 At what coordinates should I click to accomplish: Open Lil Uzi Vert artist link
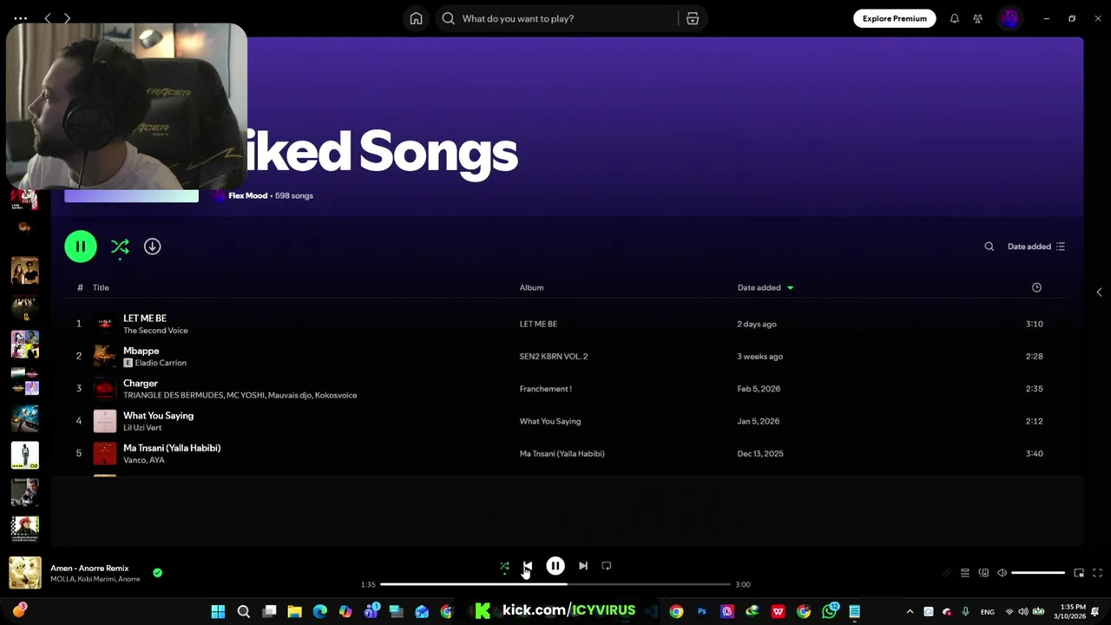[x=142, y=428]
